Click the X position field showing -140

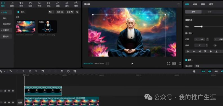click(x=200, y=39)
